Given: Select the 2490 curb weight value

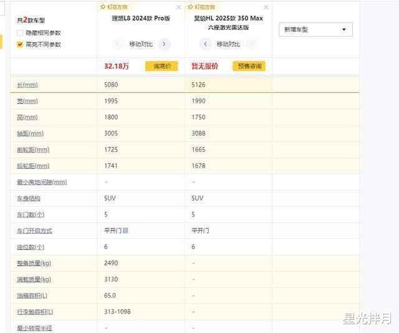Looking at the screenshot, I should (x=111, y=263).
